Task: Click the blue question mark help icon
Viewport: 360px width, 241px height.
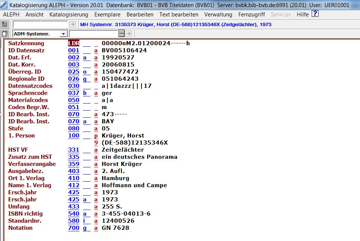Action: coord(315,14)
